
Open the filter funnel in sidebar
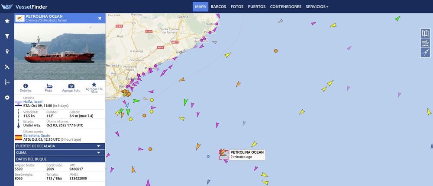coord(7,36)
